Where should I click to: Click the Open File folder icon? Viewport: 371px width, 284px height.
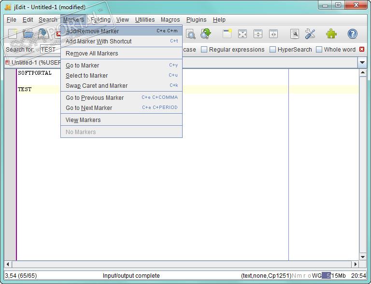(28, 34)
